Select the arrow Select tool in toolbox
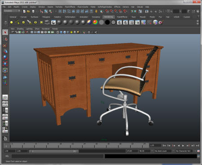Viewport: 202px width, 165px height. click(5, 32)
